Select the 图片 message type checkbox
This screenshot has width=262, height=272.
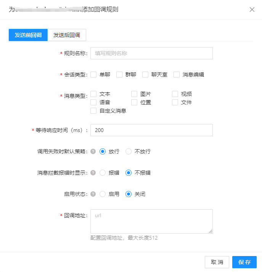(134, 94)
